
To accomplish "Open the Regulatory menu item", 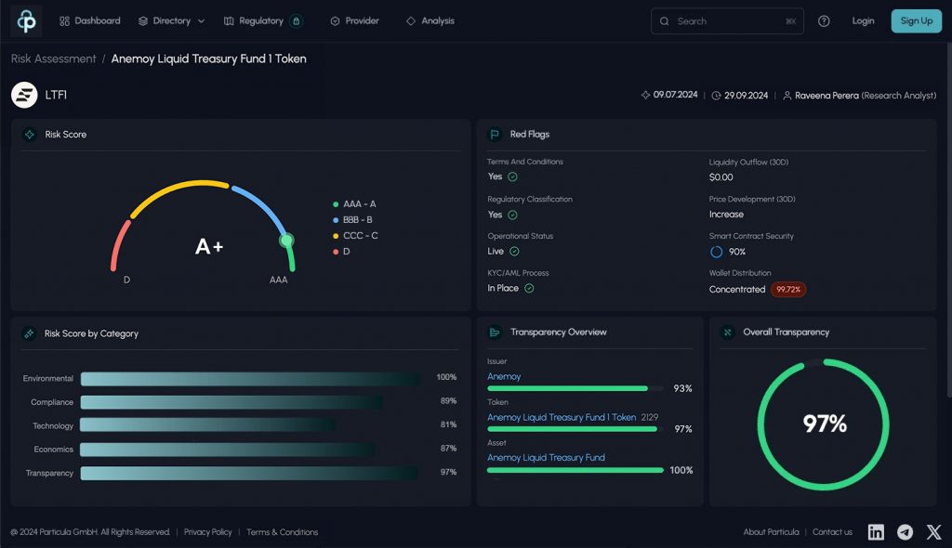I will tap(254, 20).
